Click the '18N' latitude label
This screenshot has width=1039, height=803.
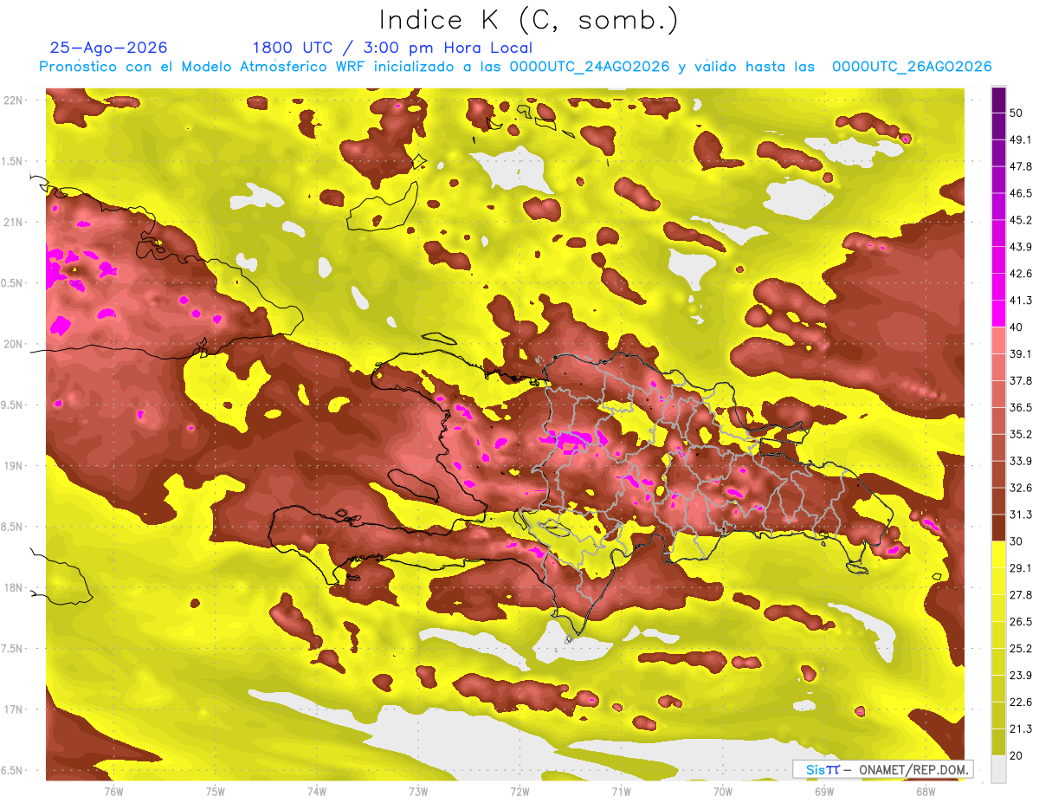pyautogui.click(x=14, y=588)
